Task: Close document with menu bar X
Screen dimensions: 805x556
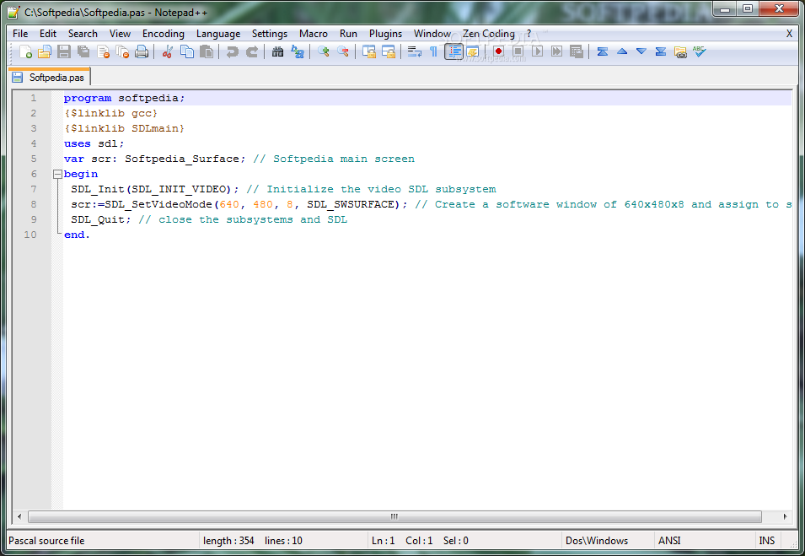Action: click(x=789, y=34)
